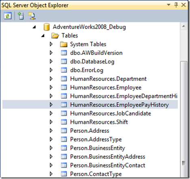Click the HumanResources.Employee table icon
Viewport: 190px width, 179px height.
(64, 87)
